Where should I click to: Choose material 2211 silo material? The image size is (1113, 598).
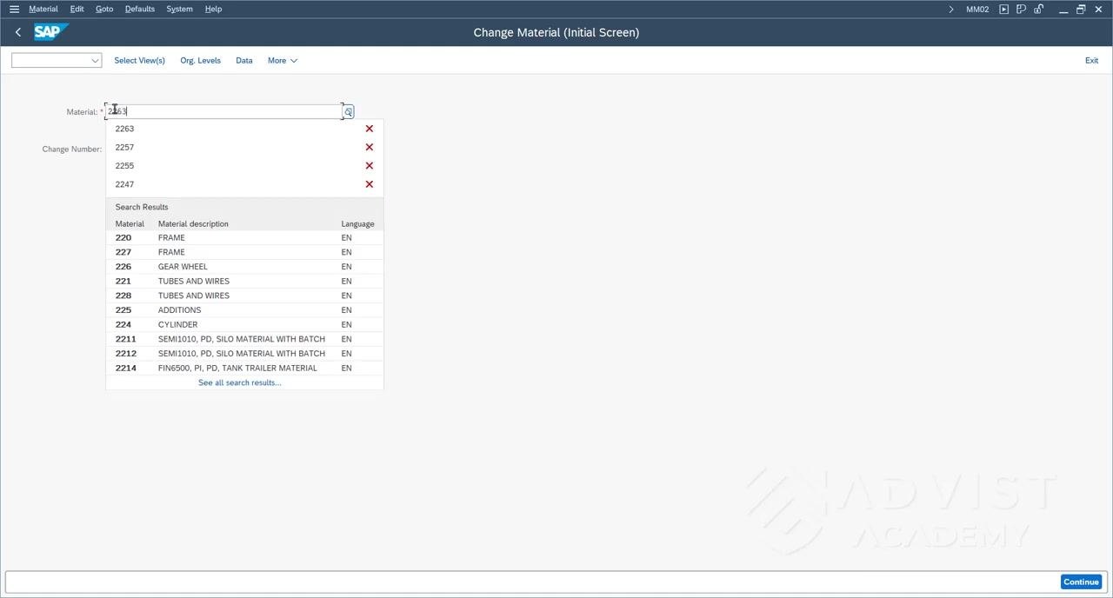(x=244, y=339)
